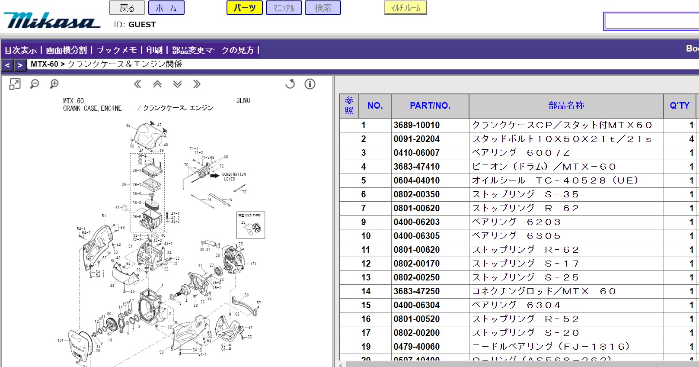Click the search input field
This screenshot has height=367, width=699.
click(x=652, y=21)
